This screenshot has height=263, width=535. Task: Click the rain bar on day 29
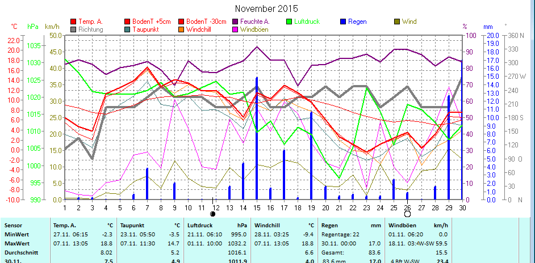(x=449, y=147)
